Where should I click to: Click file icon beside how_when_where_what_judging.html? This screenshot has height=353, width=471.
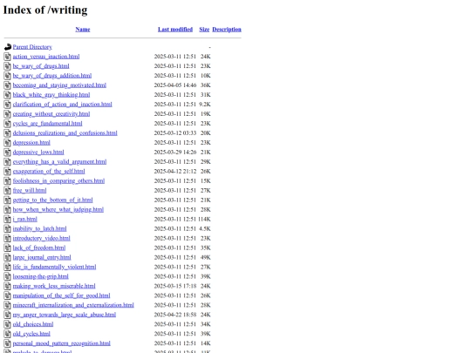click(8, 209)
